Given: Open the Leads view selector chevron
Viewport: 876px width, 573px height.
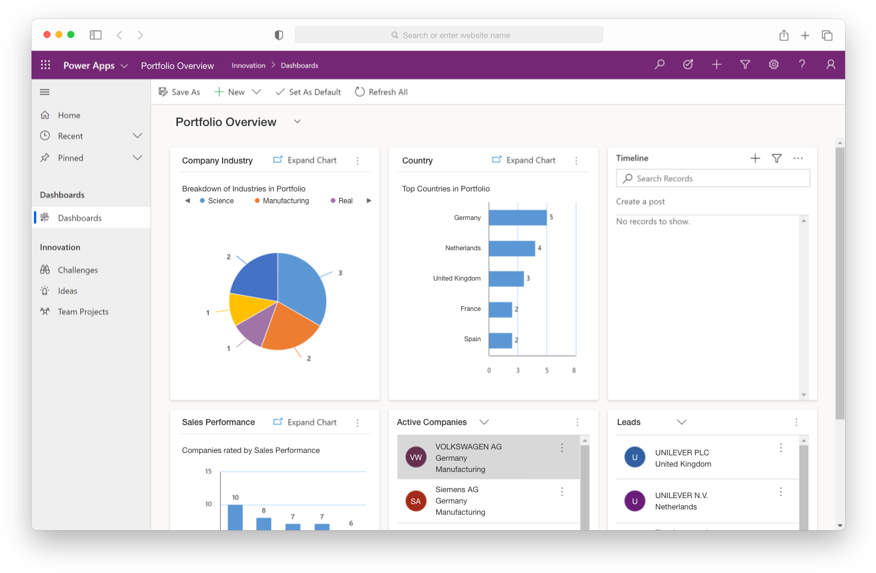Looking at the screenshot, I should pyautogui.click(x=682, y=422).
